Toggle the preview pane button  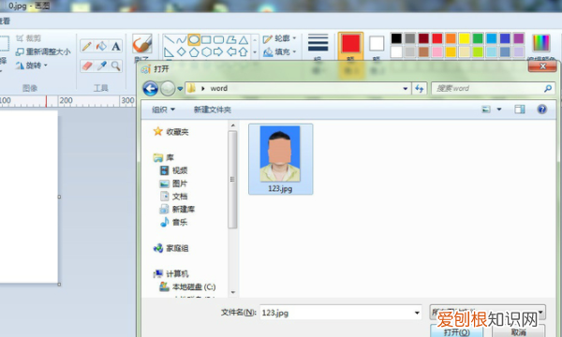[x=520, y=110]
